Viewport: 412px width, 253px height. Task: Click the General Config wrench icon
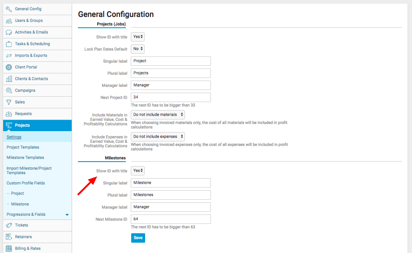pos(9,9)
